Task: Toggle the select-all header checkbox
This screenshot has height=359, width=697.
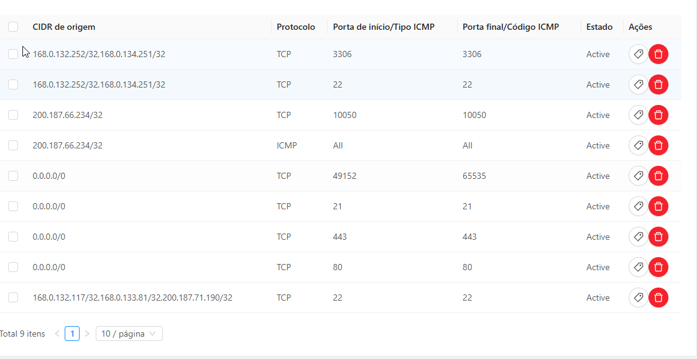Action: pos(13,27)
